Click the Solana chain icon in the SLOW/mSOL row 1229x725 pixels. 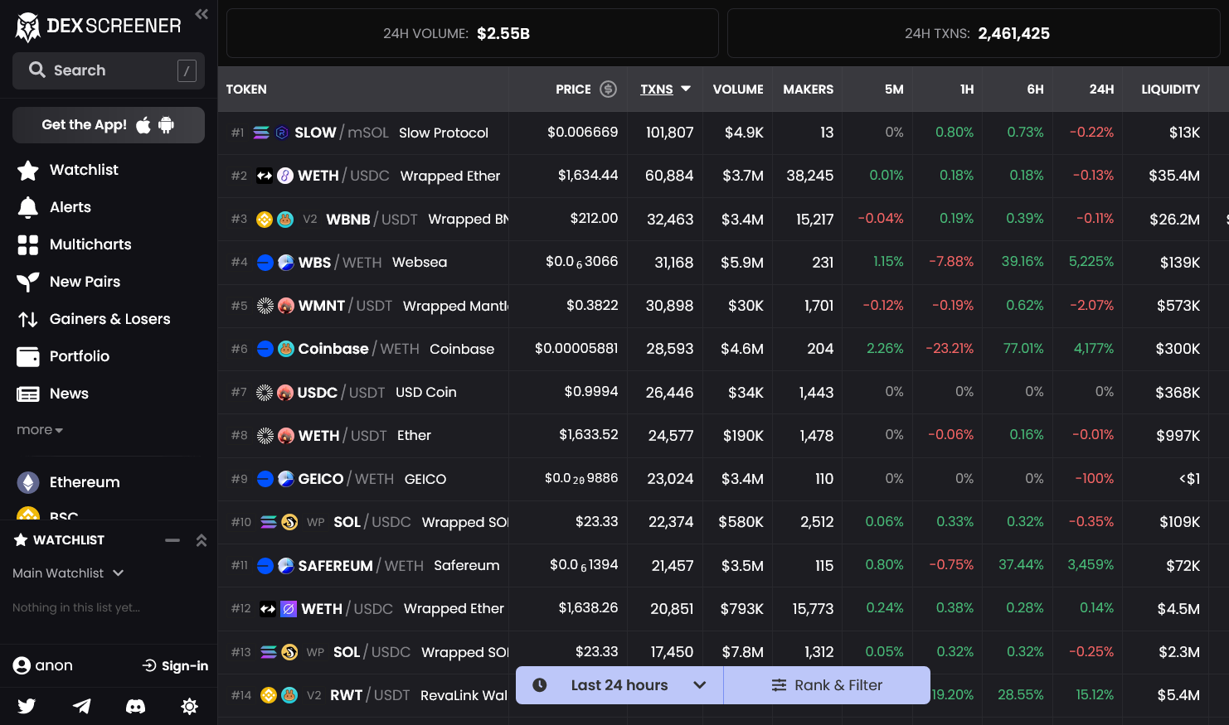click(261, 133)
